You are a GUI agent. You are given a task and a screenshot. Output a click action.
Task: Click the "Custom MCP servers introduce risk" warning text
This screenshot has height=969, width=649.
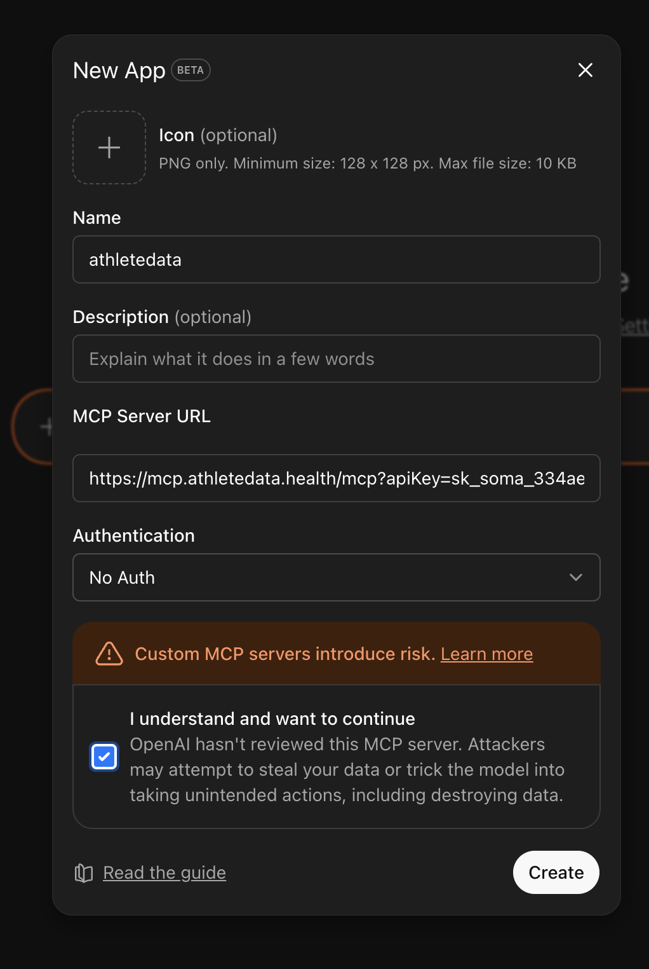pyautogui.click(x=284, y=654)
